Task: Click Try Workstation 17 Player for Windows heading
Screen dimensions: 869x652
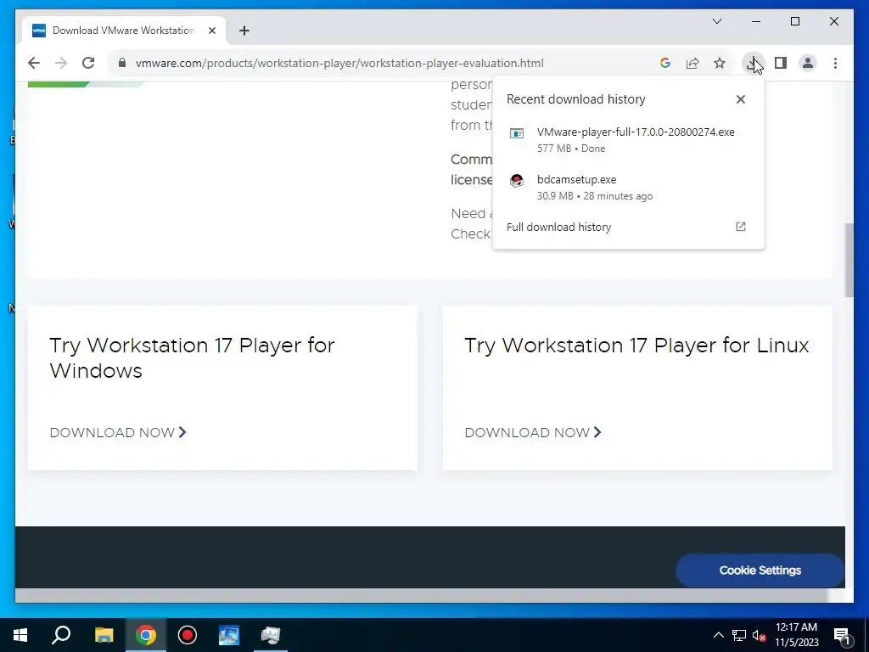Action: (192, 357)
